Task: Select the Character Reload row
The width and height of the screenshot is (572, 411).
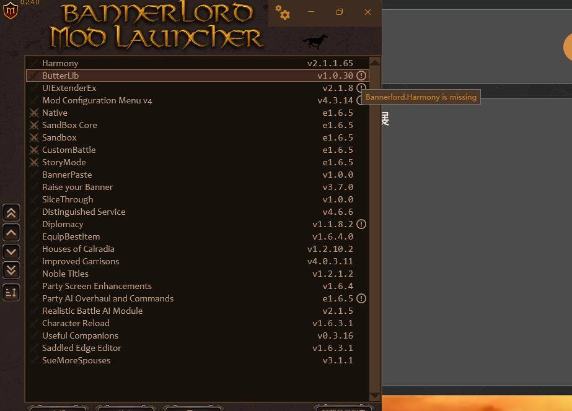Action: coord(197,323)
